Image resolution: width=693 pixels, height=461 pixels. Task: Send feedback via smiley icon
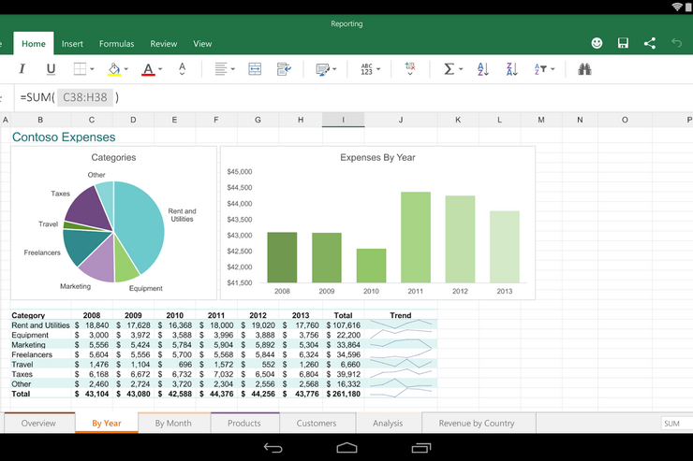597,43
